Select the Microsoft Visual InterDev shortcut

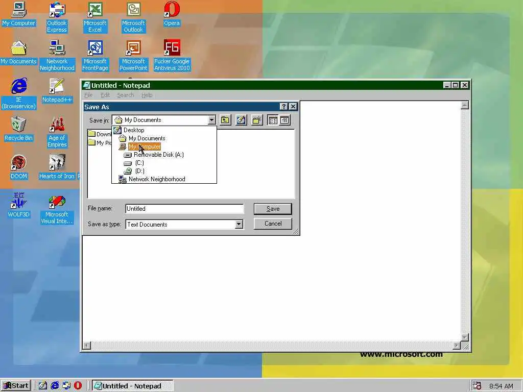coord(57,209)
